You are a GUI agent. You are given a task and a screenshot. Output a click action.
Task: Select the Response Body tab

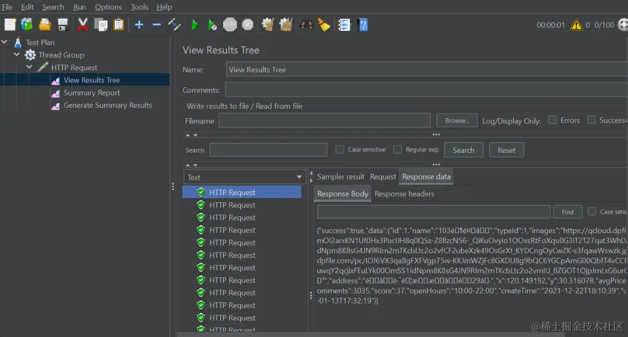tap(342, 194)
